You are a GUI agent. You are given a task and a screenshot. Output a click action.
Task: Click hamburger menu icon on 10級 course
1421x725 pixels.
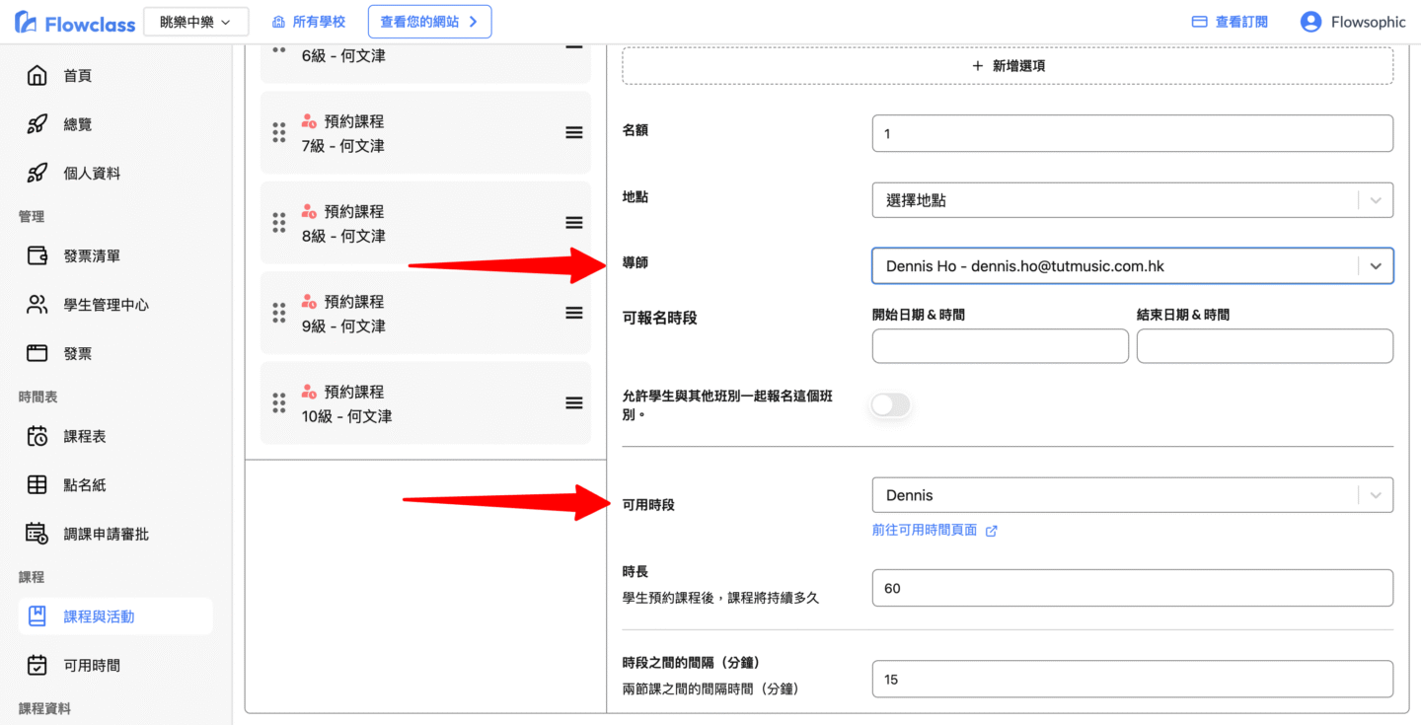coord(573,403)
